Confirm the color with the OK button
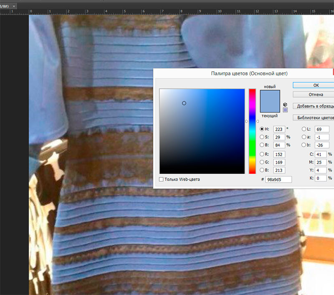334x295 pixels. pyautogui.click(x=316, y=85)
